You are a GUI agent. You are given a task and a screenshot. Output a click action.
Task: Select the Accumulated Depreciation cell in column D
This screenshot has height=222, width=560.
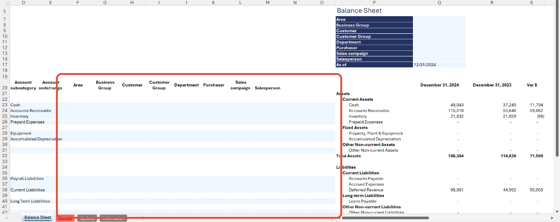pos(36,139)
